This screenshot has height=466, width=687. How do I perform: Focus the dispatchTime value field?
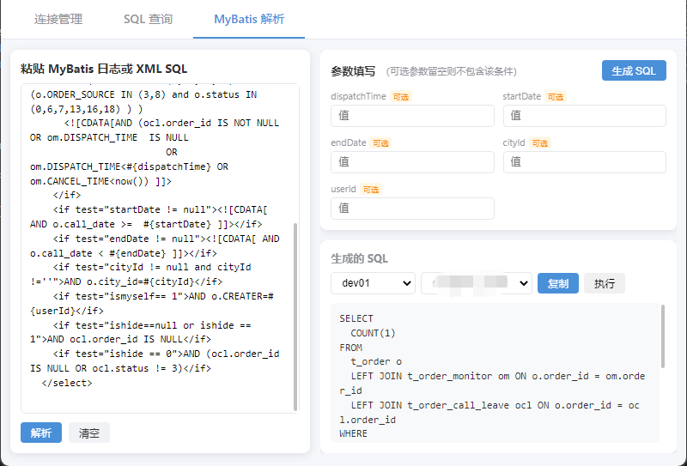[x=412, y=116]
